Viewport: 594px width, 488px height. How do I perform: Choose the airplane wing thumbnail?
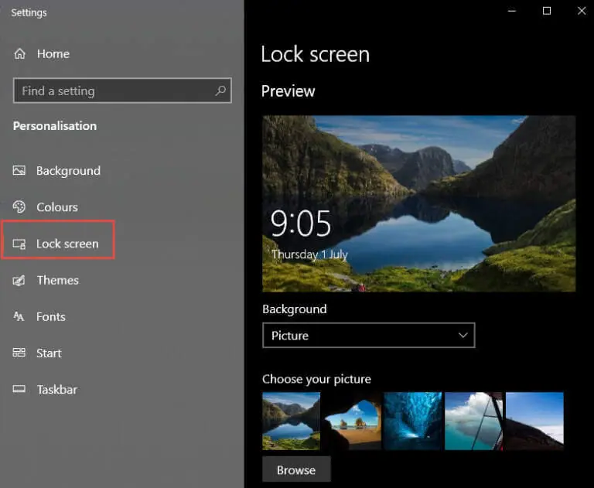[x=473, y=421]
